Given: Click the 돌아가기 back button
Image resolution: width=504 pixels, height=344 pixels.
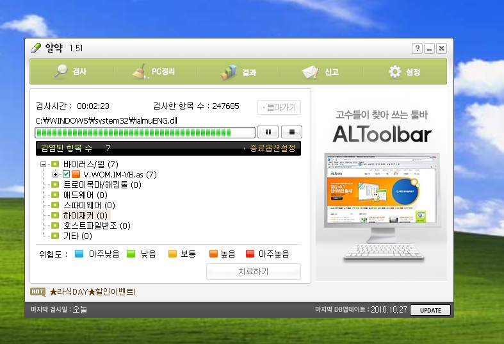Looking at the screenshot, I should pyautogui.click(x=279, y=107).
